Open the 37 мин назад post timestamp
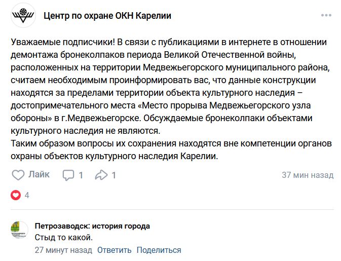The width and height of the screenshot is (341, 261). [308, 175]
